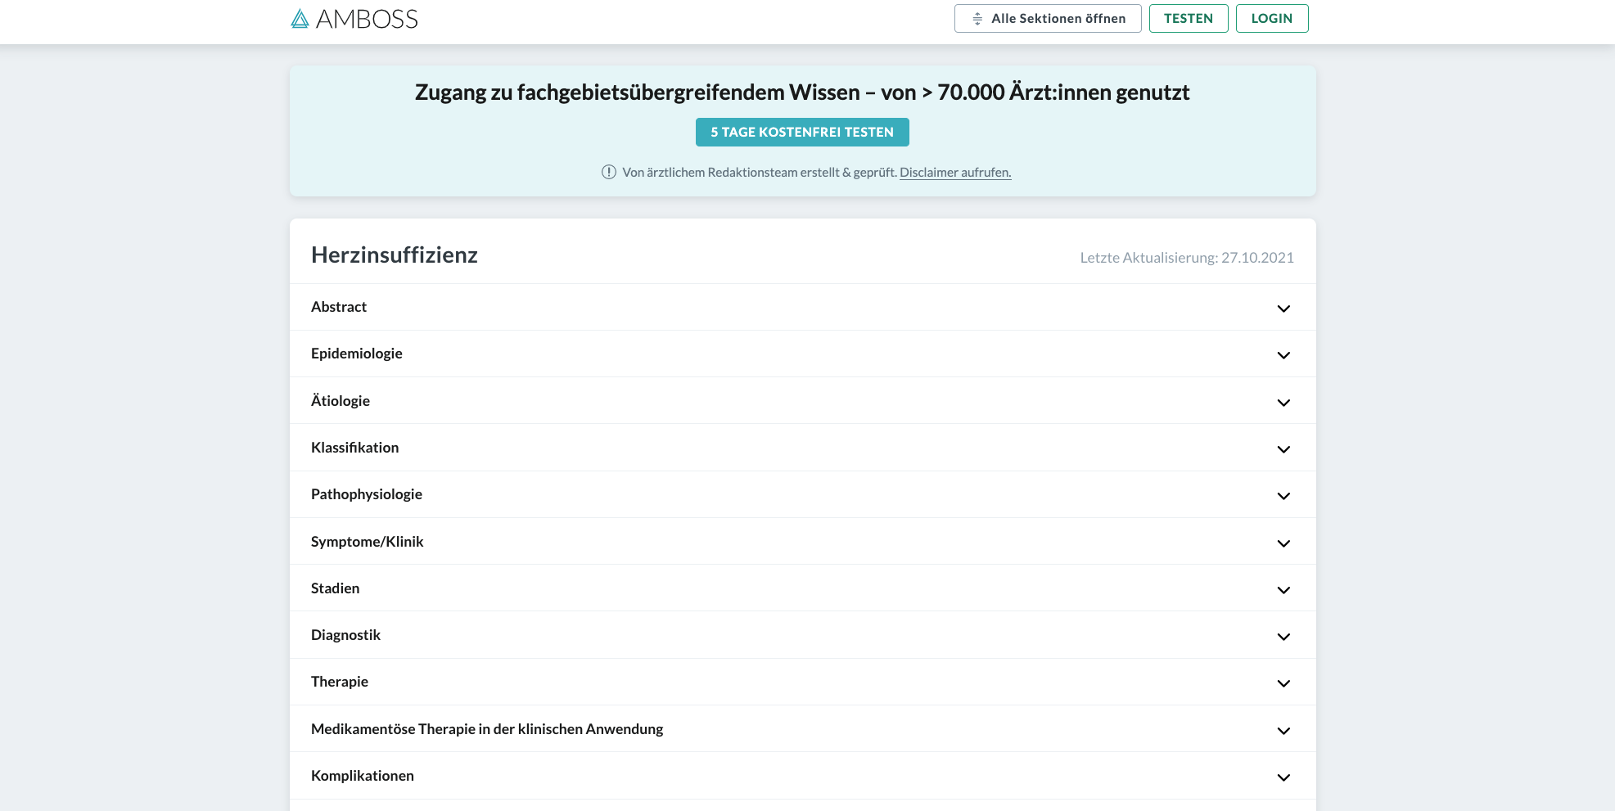Click the expand icon in Alle Sektionen öffnen
Image resolution: width=1615 pixels, height=811 pixels.
coord(977,19)
